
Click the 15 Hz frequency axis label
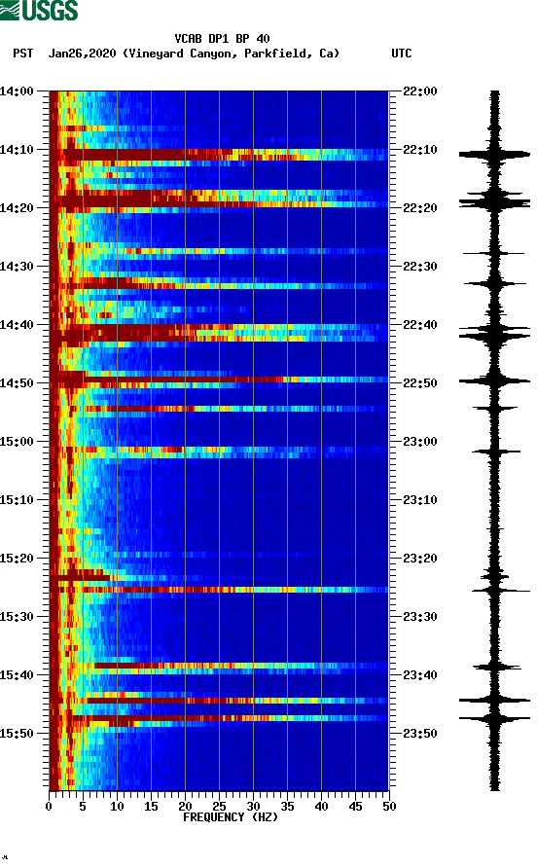click(151, 807)
